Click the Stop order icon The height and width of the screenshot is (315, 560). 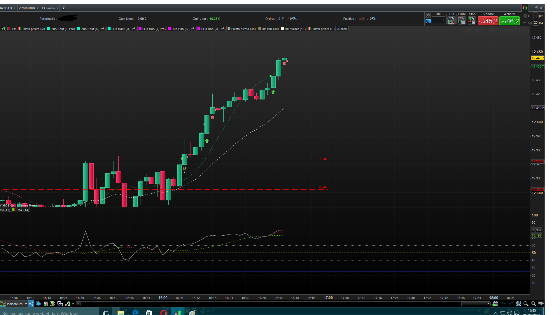pyautogui.click(x=472, y=20)
